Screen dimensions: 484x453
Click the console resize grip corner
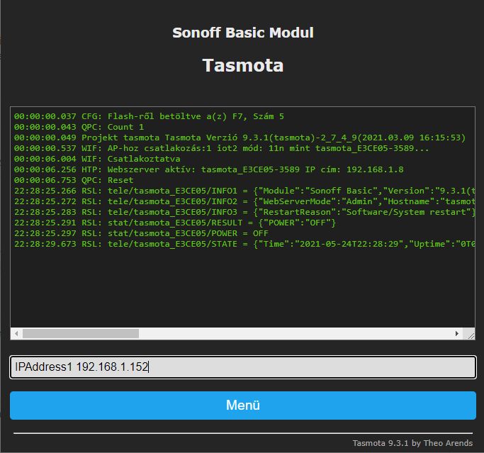(x=470, y=333)
